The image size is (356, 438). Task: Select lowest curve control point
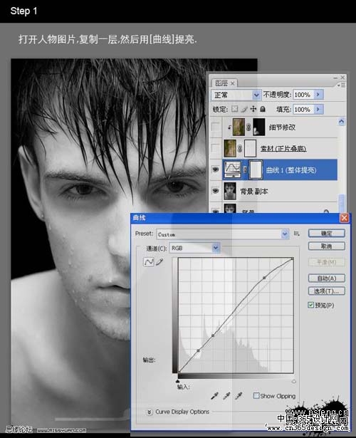[198, 350]
